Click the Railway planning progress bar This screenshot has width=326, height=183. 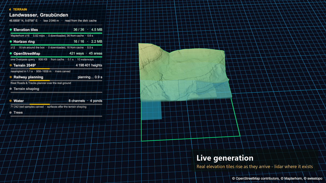(x=56, y=81)
